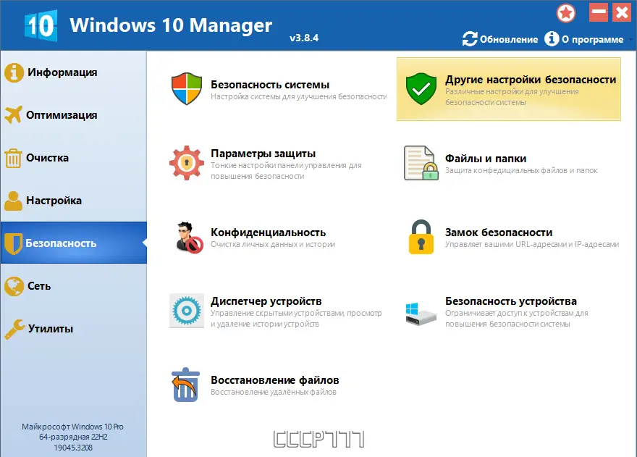Click the Информация sidebar info icon
637x457 pixels.
pos(14,72)
